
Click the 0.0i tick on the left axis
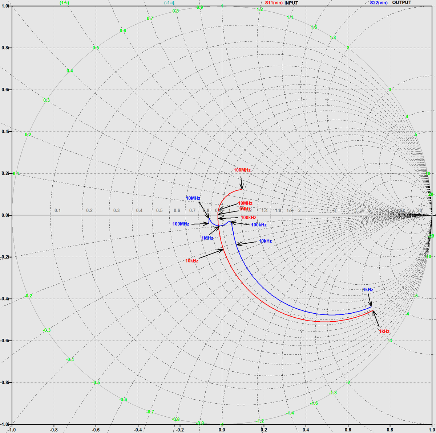tap(5, 215)
